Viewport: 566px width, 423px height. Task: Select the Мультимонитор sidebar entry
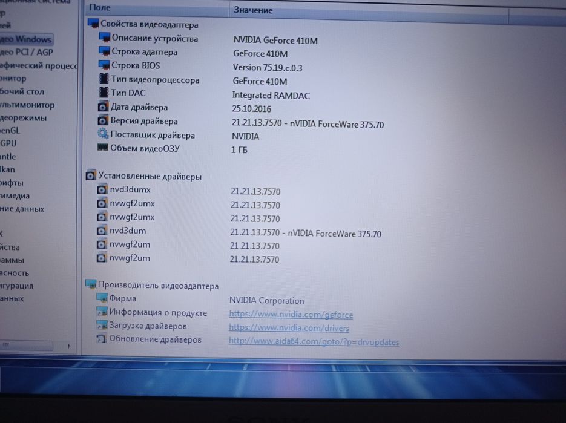tap(27, 105)
